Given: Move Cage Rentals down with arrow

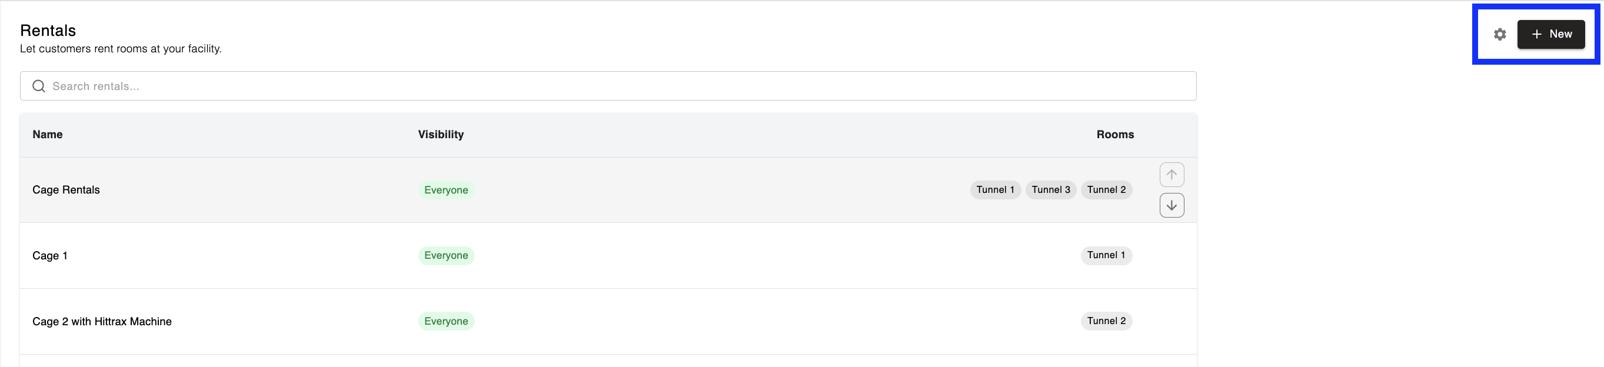Looking at the screenshot, I should (1172, 205).
